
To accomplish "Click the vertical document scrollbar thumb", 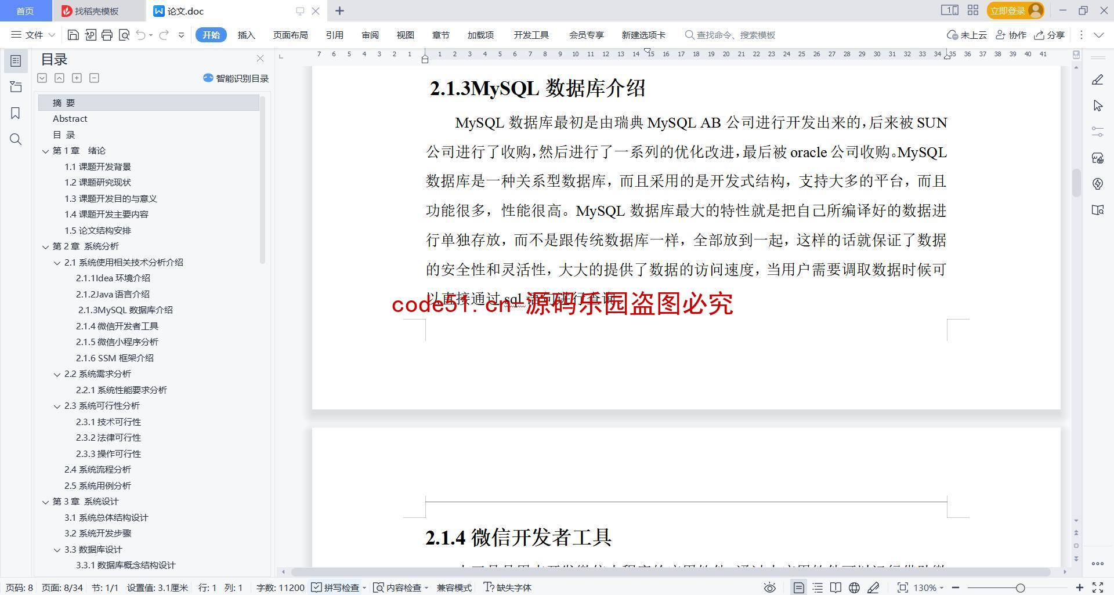I will (x=1076, y=183).
